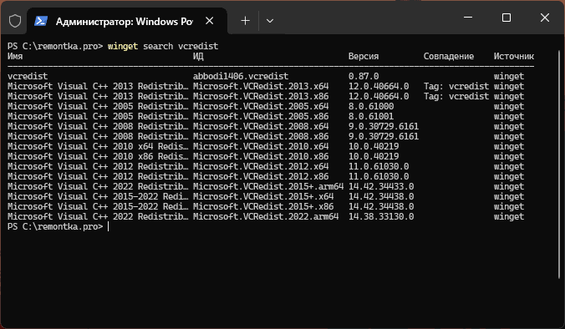Click ID 'Microsoft.VCRedist.2012.x86'
This screenshot has height=329, width=565.
tap(261, 176)
